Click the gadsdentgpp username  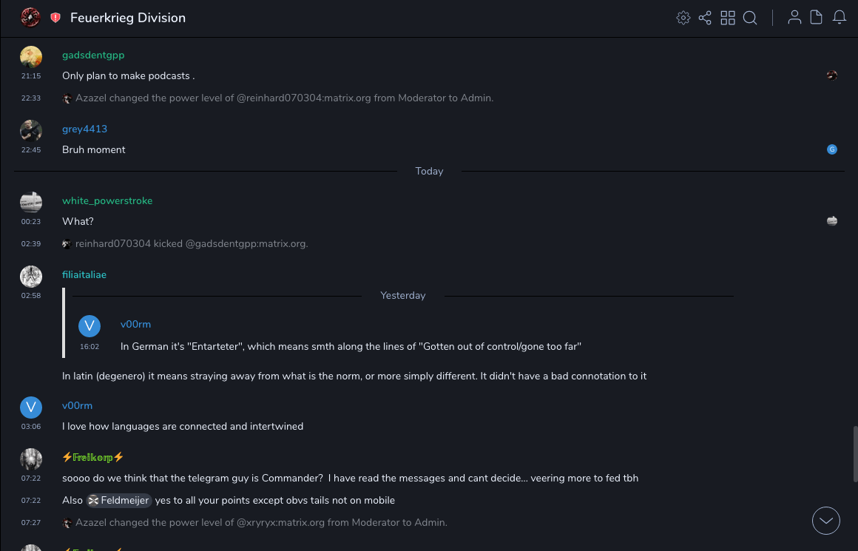tap(93, 55)
